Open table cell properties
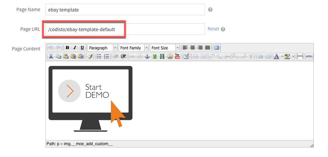328x157 pixels. pyautogui.click(x=203, y=57)
